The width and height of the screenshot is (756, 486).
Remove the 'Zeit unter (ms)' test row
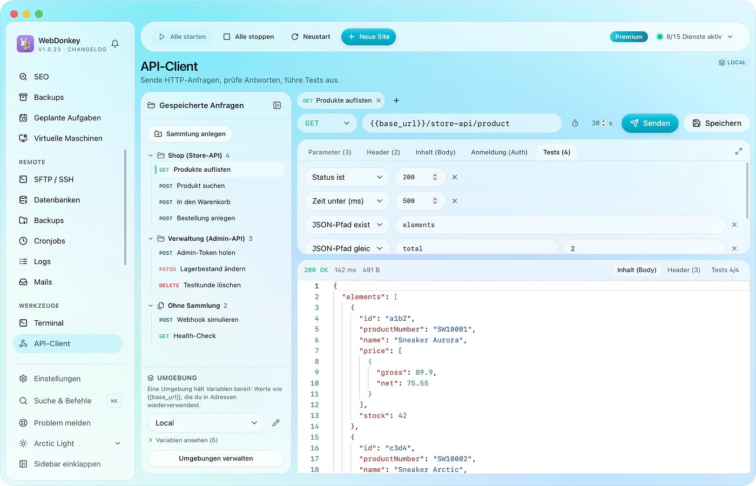point(455,201)
